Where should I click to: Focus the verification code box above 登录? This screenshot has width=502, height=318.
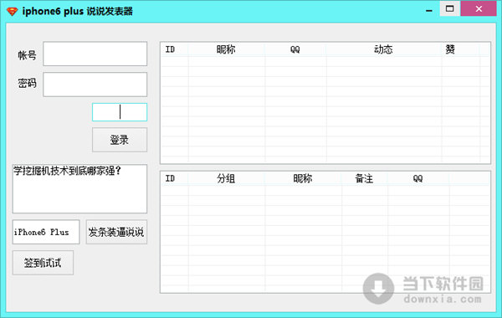120,112
